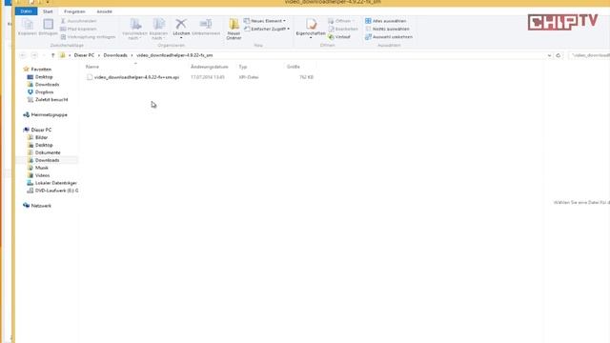Open the Dokumente folder
Viewport: 610px width, 343px height.
coord(48,152)
